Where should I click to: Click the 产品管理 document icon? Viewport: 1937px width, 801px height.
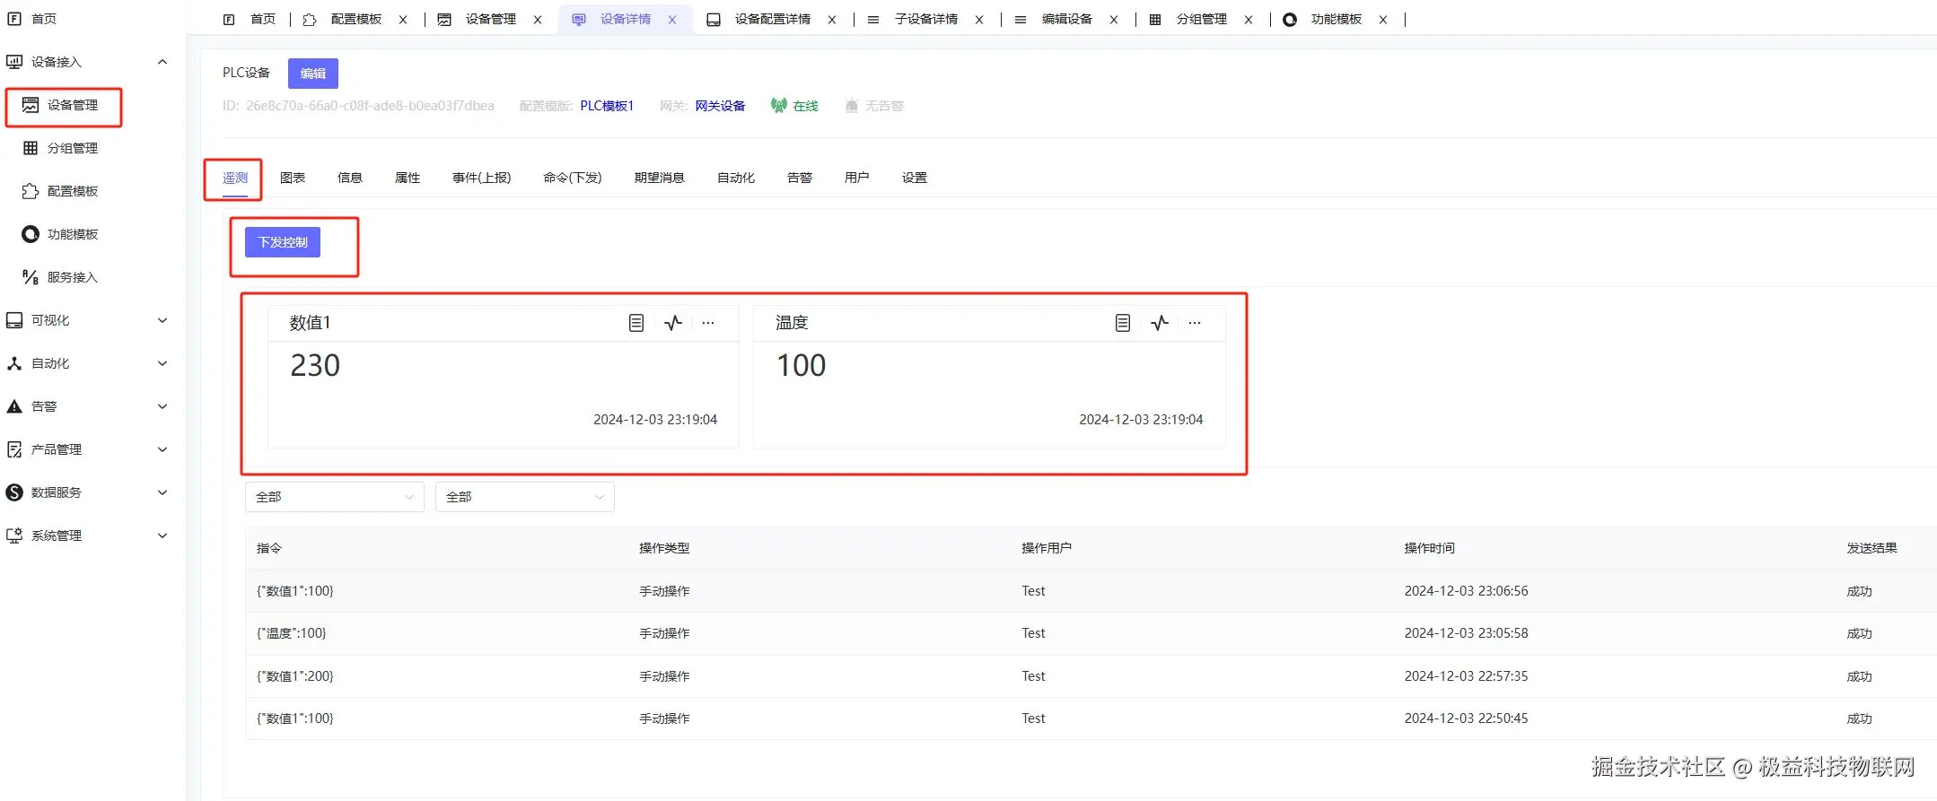click(14, 449)
